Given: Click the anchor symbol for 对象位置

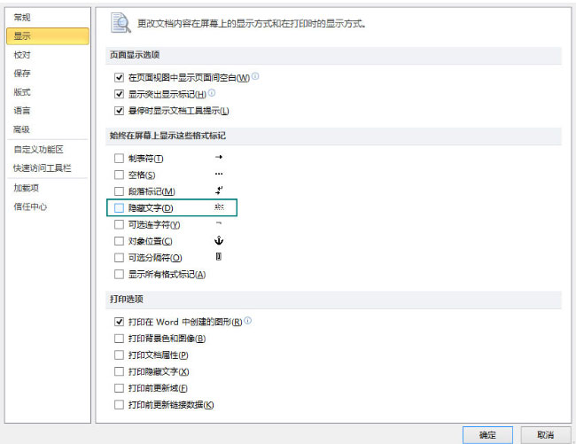Looking at the screenshot, I should (219, 241).
